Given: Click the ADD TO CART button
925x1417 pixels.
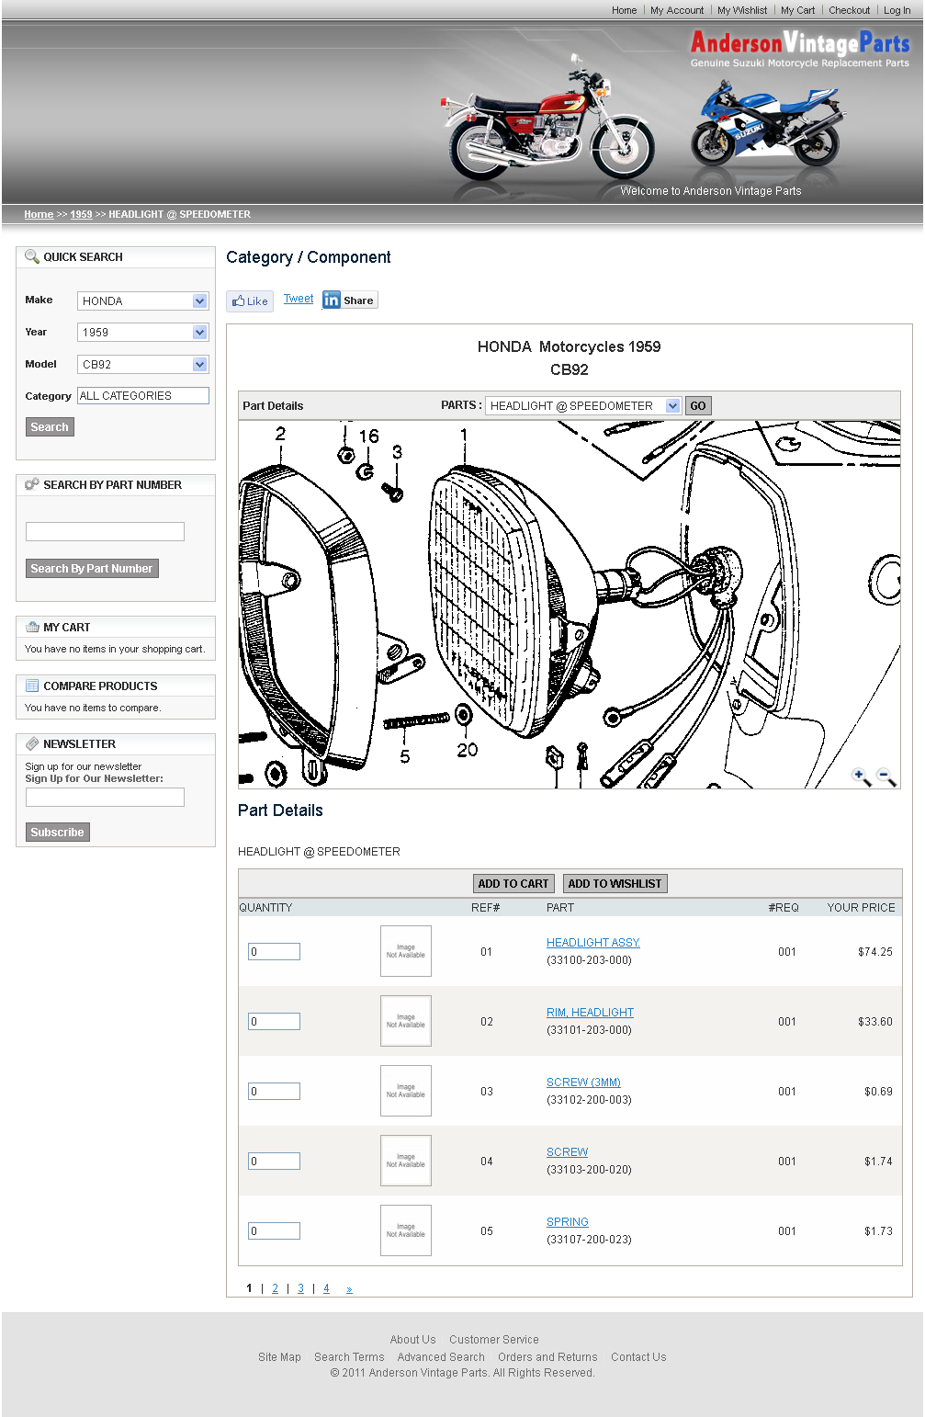Looking at the screenshot, I should pyautogui.click(x=513, y=883).
